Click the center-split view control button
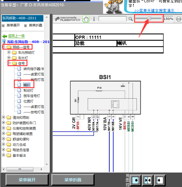The image size is (182, 187). click(148, 180)
